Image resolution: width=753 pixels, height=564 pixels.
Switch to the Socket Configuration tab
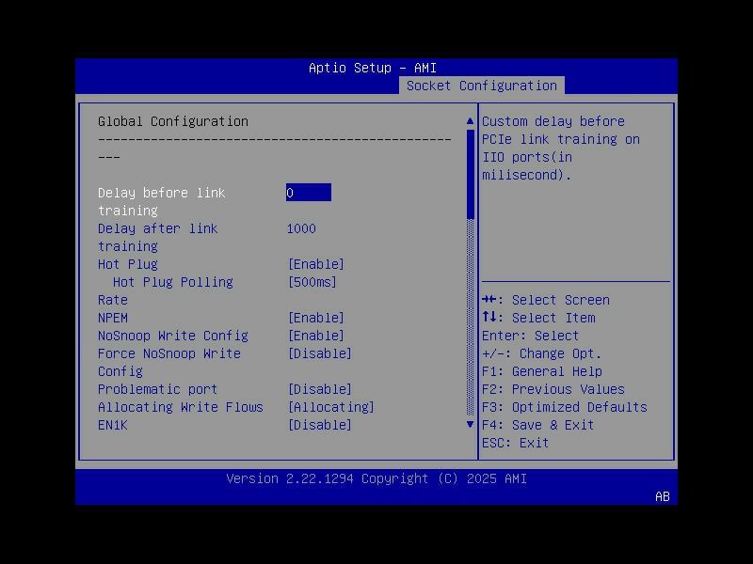click(x=482, y=85)
